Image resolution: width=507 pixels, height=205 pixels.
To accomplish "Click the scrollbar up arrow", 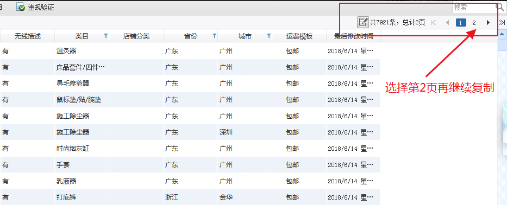I will pos(502,34).
